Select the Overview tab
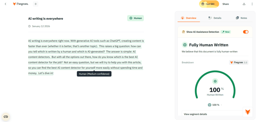The image size is (258, 122). pos(188,18)
